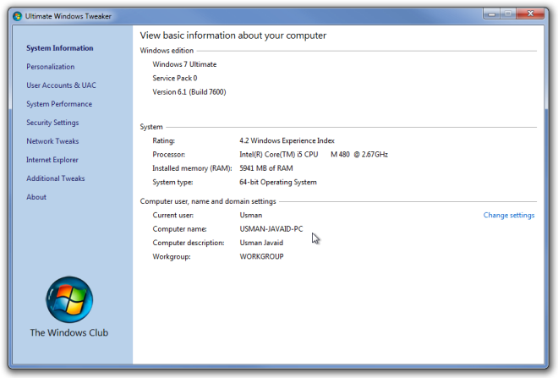Open User Accounts & UAC section
558x378 pixels.
pyautogui.click(x=61, y=85)
